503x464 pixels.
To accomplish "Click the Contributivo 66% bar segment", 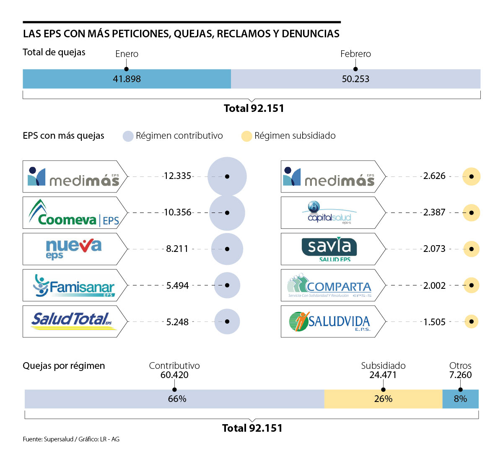I will point(174,399).
